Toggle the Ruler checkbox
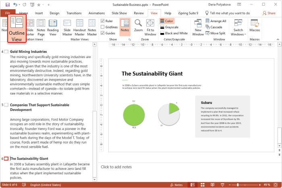Image resolution: width=282 pixels, height=188 pixels. tap(103, 21)
